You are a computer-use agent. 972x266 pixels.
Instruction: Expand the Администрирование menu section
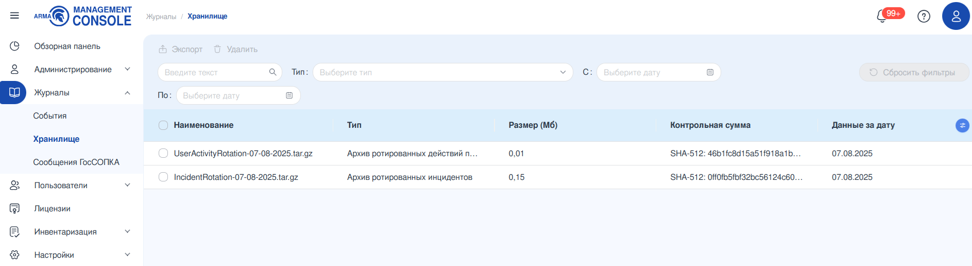click(x=72, y=69)
